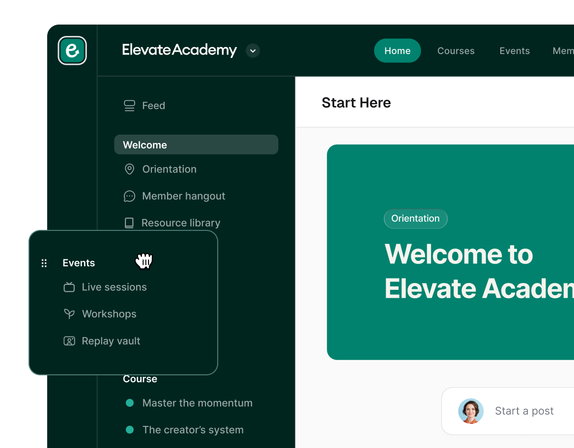The image size is (574, 448).
Task: Click the user profile avatar
Action: click(470, 411)
